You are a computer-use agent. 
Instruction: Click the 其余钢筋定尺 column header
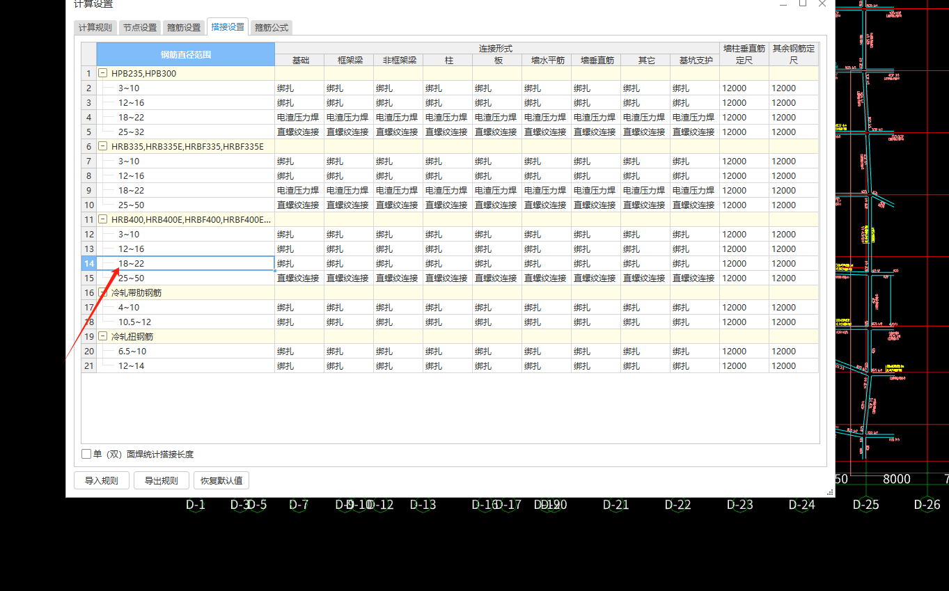(x=794, y=54)
